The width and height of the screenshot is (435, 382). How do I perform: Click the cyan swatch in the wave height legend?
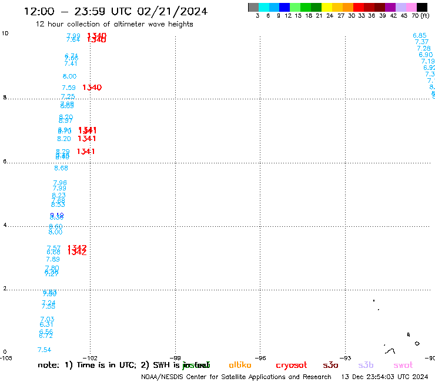(x=264, y=7)
